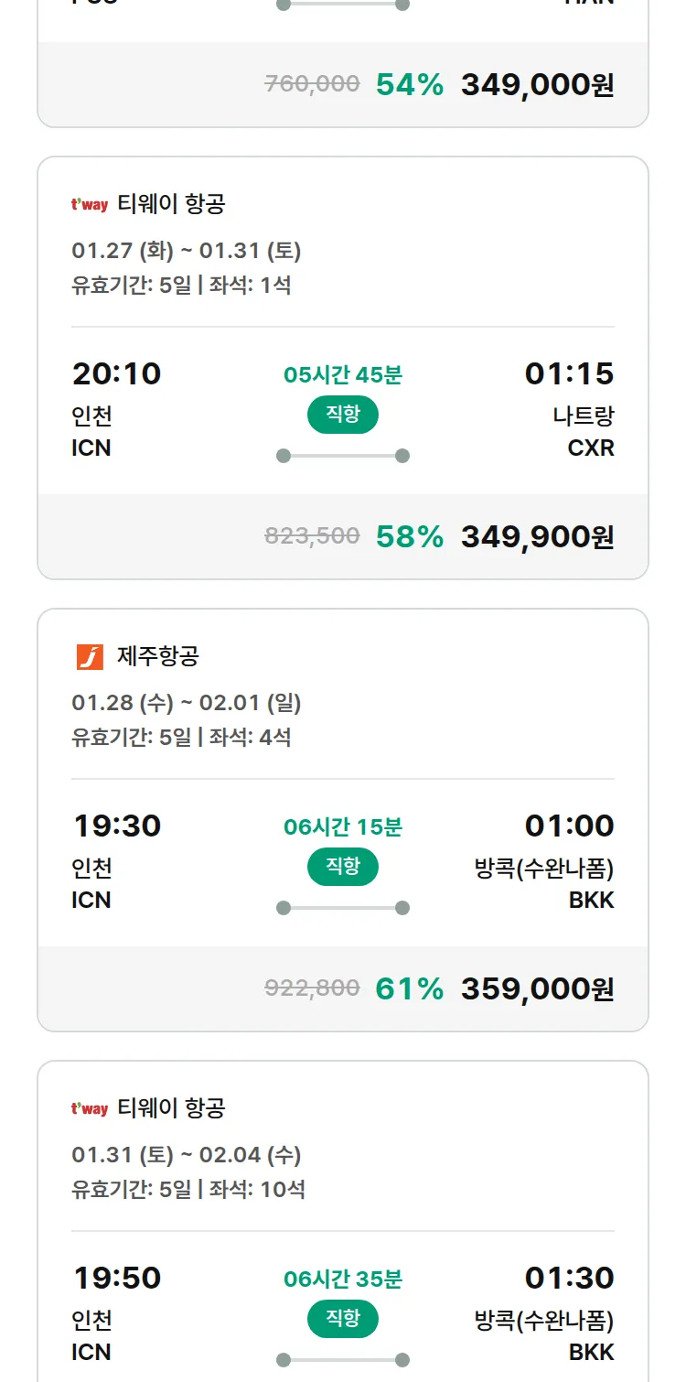686x1382 pixels.
Task: Click the Jeju Air orange logo icon
Action: pyautogui.click(x=90, y=656)
